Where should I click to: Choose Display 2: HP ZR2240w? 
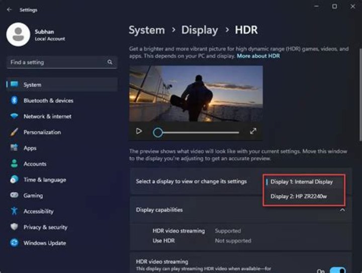[x=299, y=196]
